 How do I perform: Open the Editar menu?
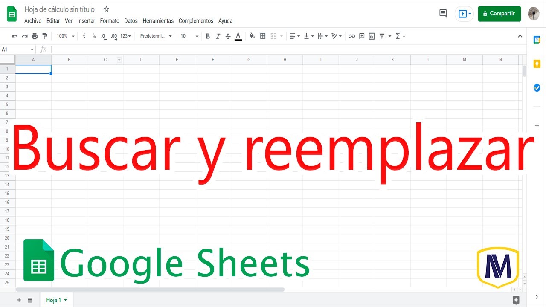(53, 21)
